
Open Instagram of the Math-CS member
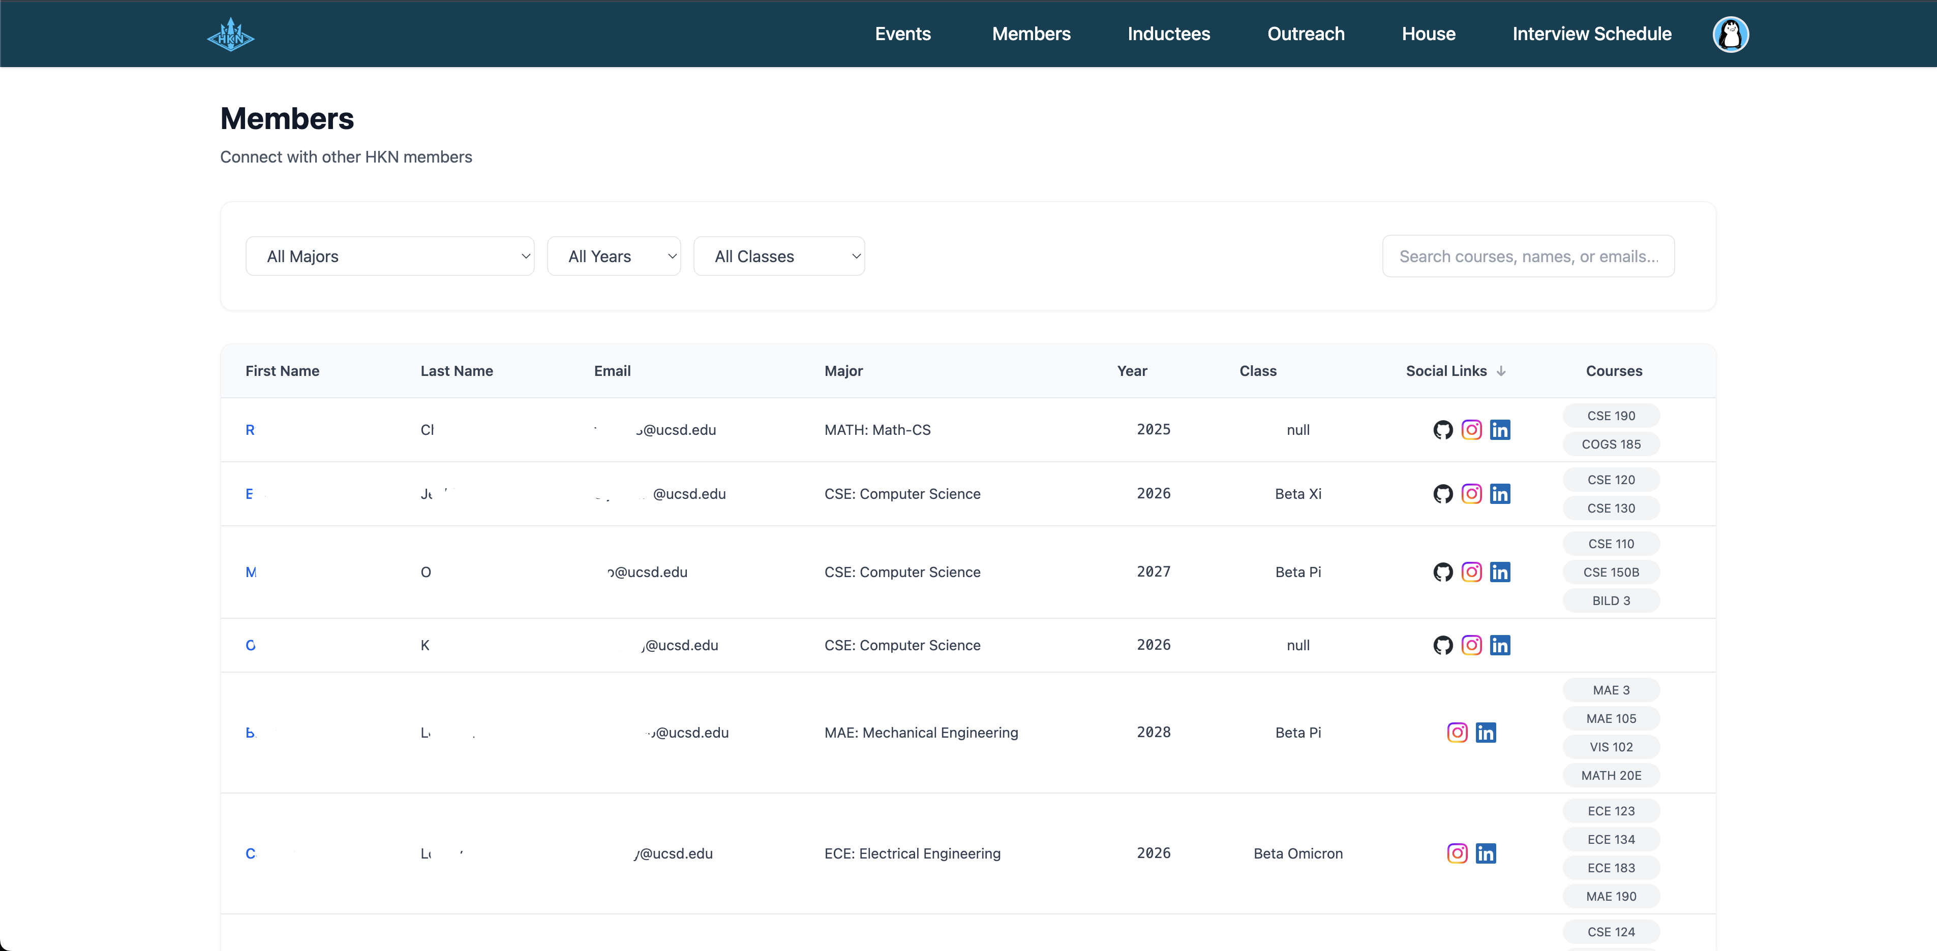click(x=1471, y=430)
